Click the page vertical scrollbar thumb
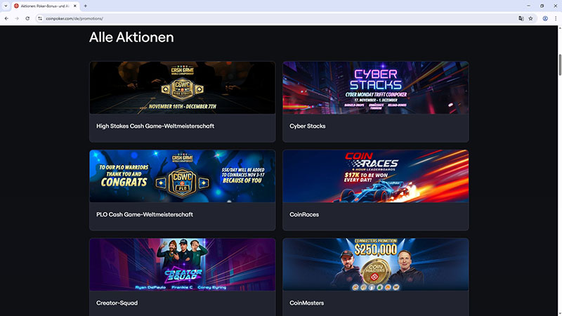 560,65
